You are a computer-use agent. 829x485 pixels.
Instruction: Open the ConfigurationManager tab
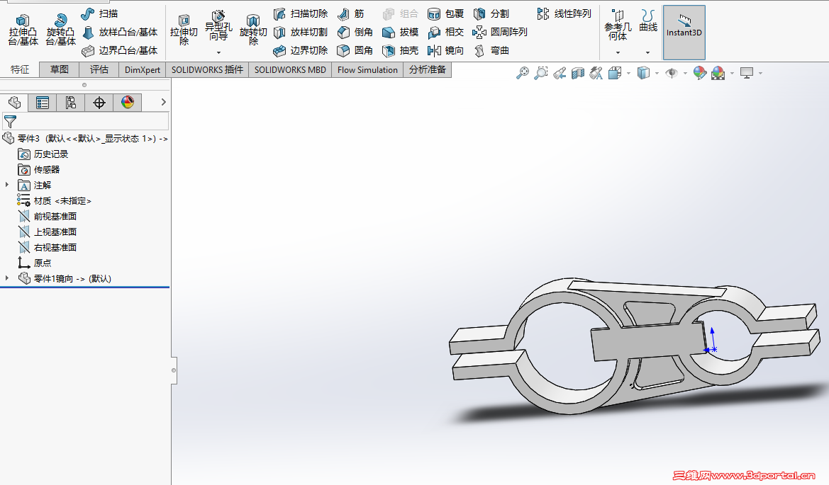click(70, 103)
